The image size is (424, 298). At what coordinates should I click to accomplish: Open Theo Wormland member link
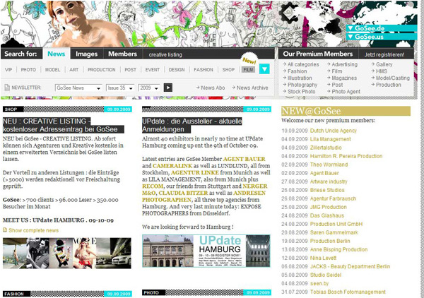[329, 165]
